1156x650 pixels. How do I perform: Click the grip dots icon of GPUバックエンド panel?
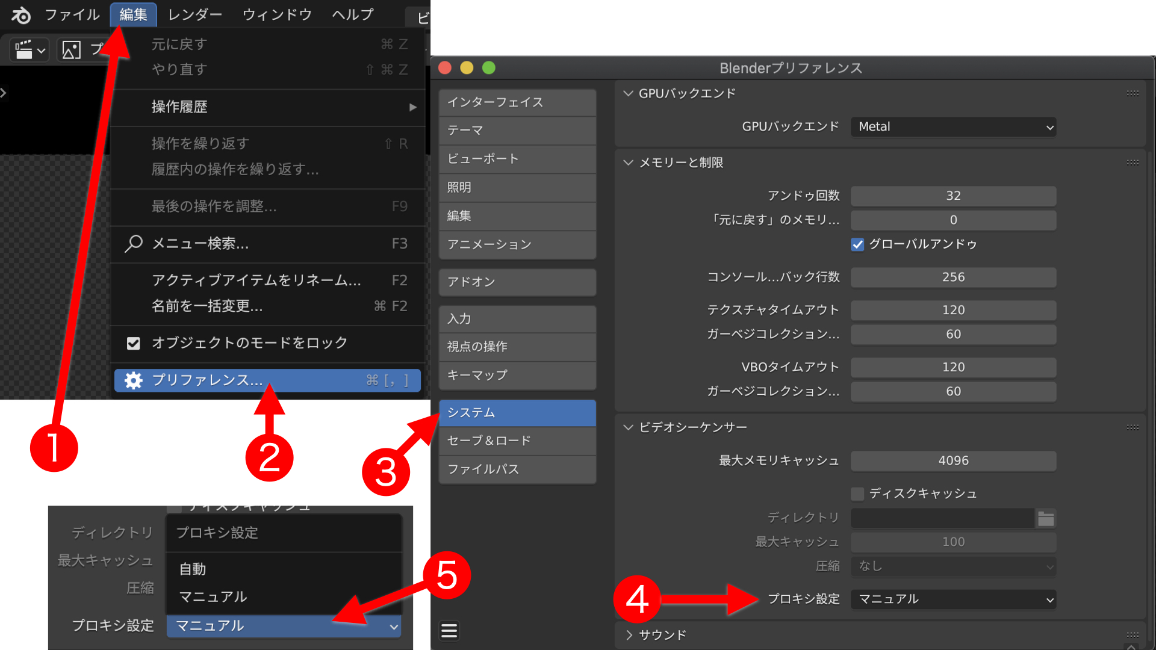pyautogui.click(x=1133, y=93)
